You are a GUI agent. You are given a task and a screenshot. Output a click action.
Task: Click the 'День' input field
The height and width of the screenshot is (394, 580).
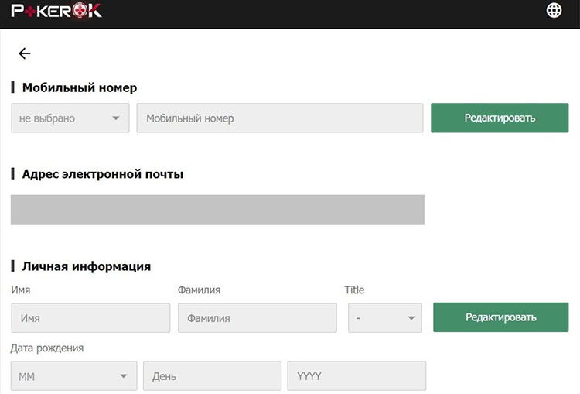[x=212, y=376]
